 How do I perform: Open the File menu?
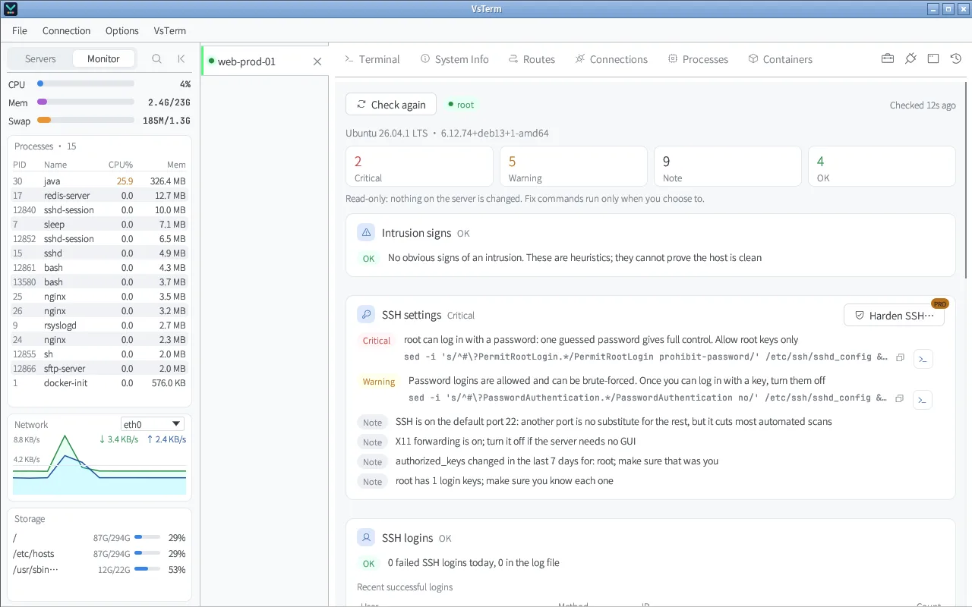pyautogui.click(x=20, y=30)
